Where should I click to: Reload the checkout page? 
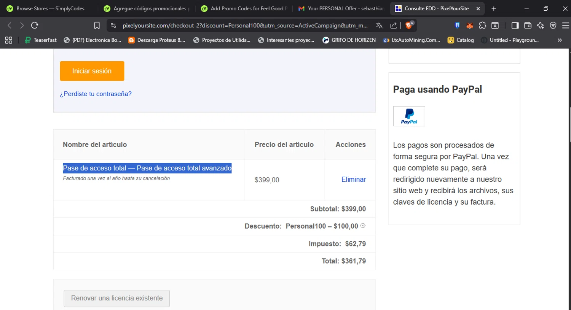(35, 25)
